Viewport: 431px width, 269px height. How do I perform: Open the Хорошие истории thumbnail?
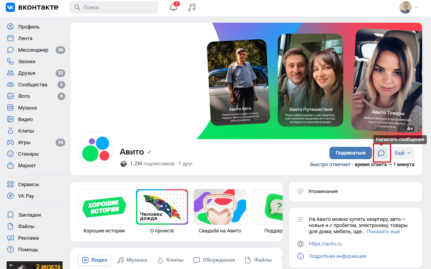pos(104,207)
